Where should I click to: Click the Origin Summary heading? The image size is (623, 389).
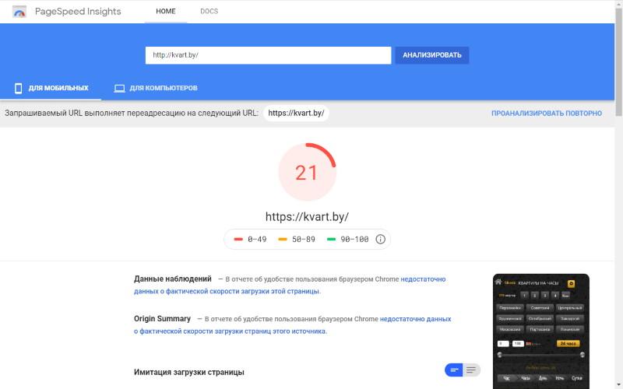point(162,319)
